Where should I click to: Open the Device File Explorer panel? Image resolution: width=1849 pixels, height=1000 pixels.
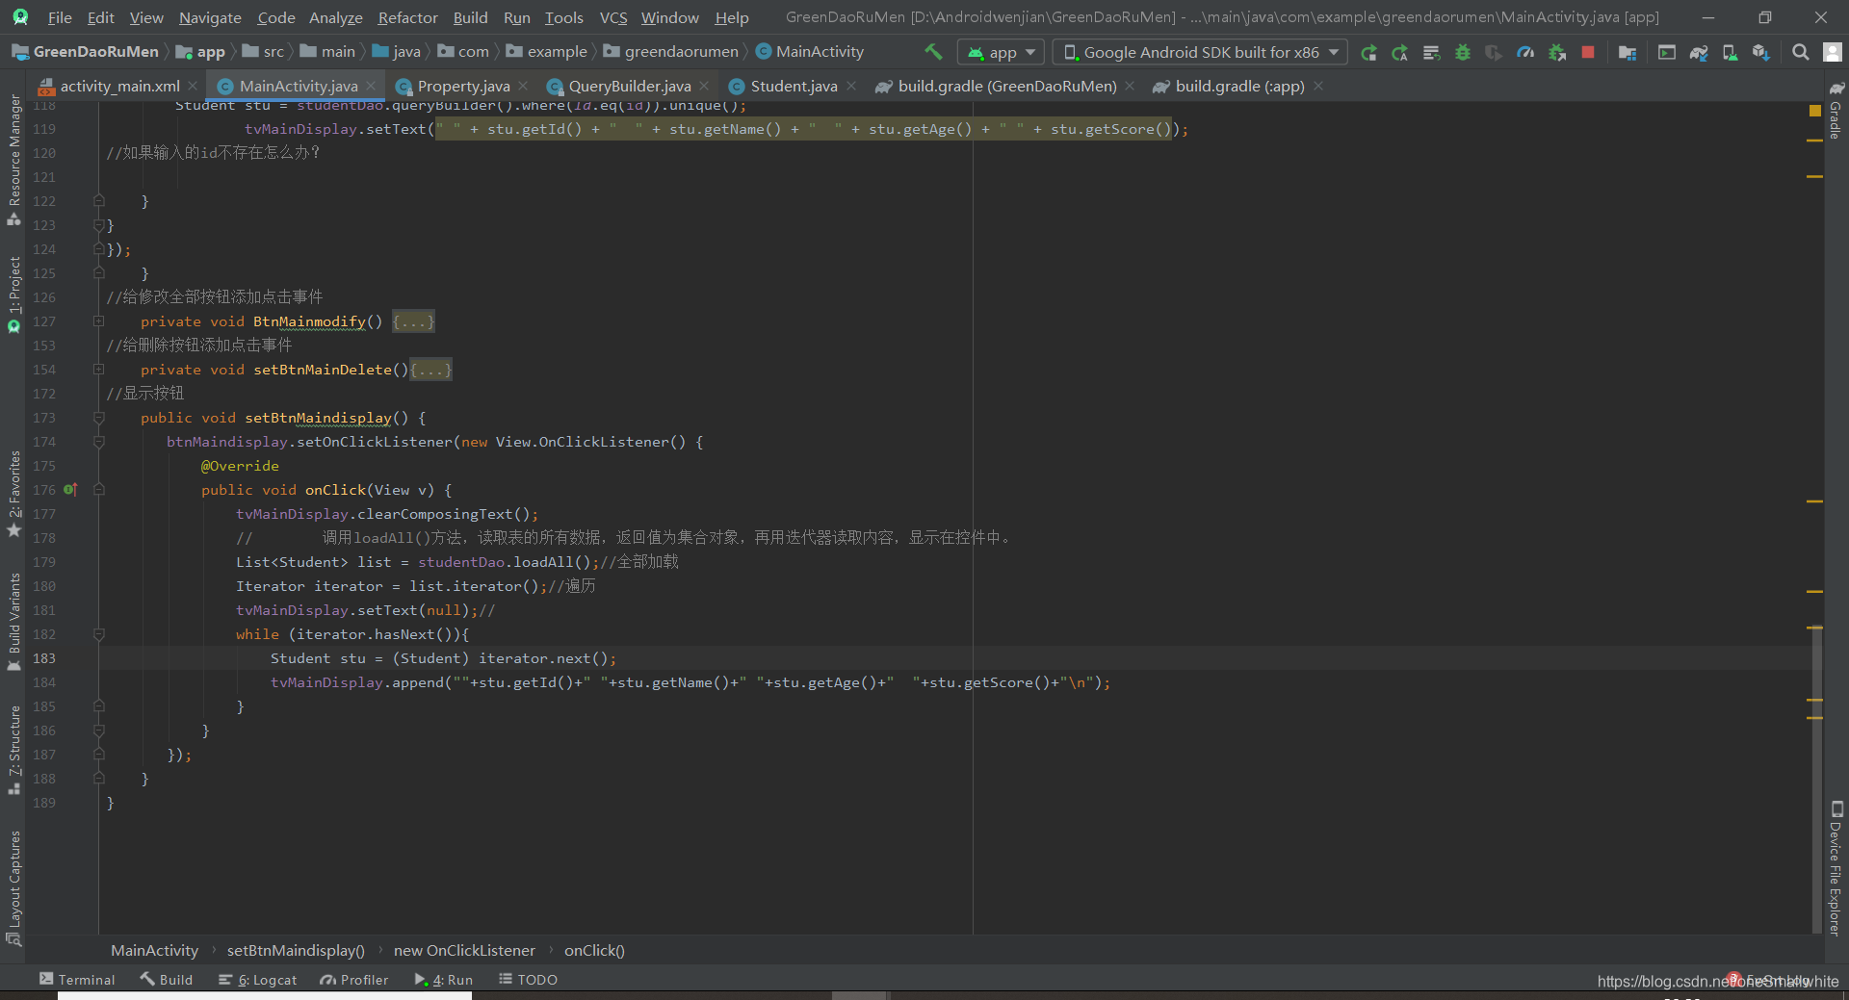click(1836, 868)
